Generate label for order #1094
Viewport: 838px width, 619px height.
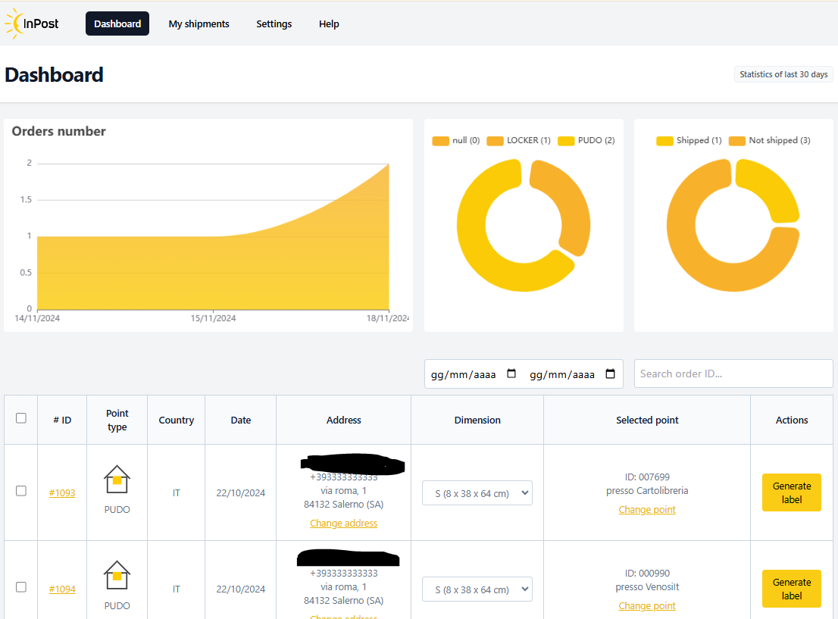[792, 589]
